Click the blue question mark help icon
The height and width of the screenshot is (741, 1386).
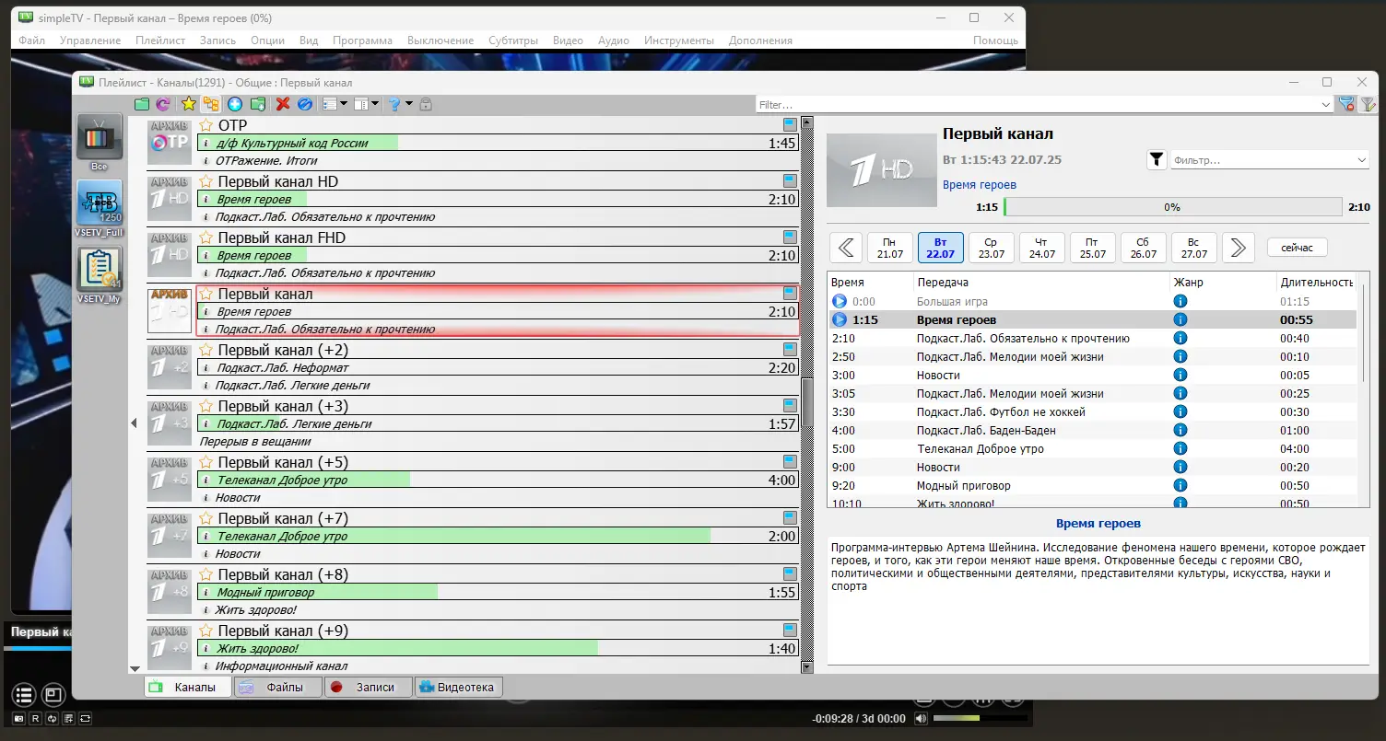tap(394, 104)
